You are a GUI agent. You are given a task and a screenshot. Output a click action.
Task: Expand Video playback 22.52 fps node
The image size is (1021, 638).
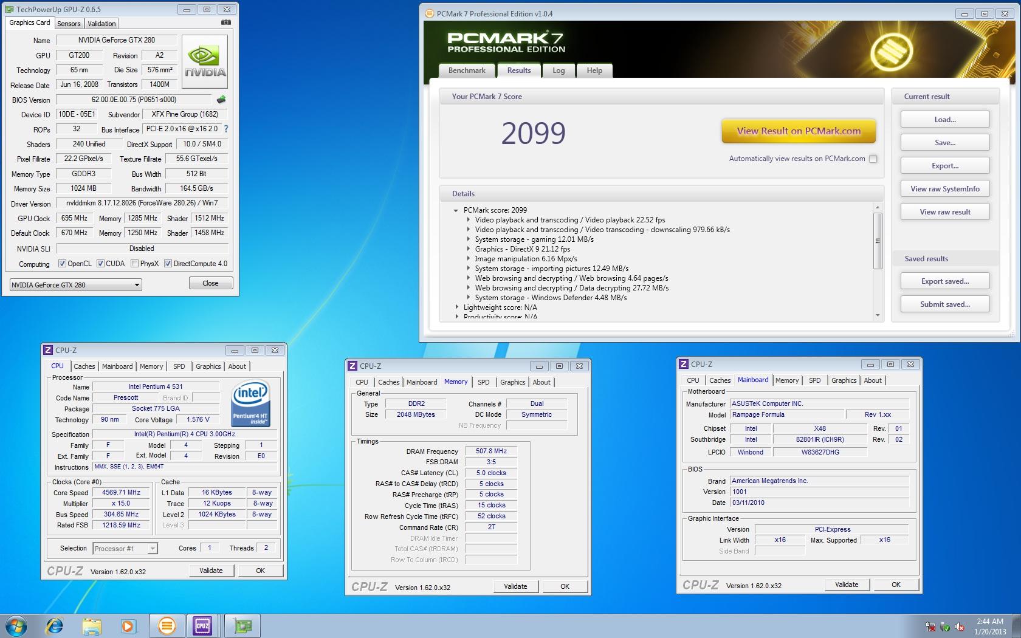point(468,220)
